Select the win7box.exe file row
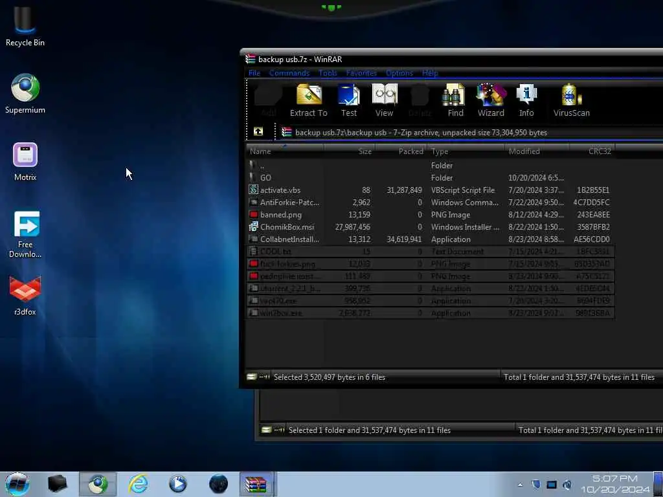The image size is (663, 497). (431, 313)
